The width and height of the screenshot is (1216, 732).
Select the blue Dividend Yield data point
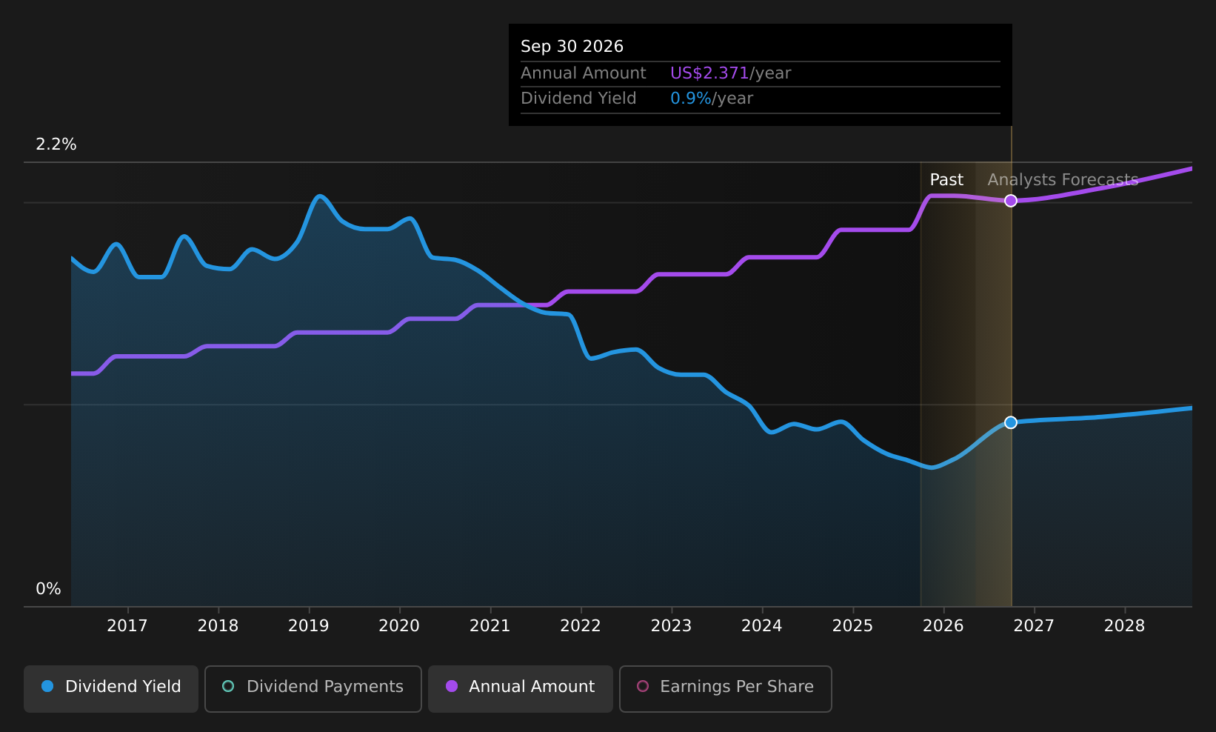tap(1011, 422)
